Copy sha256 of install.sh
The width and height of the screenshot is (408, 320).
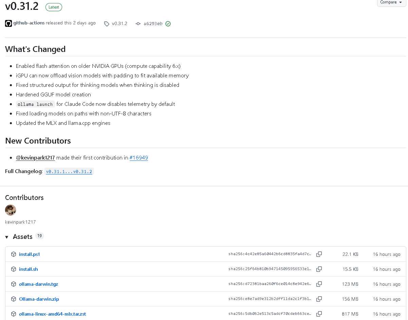[319, 269]
